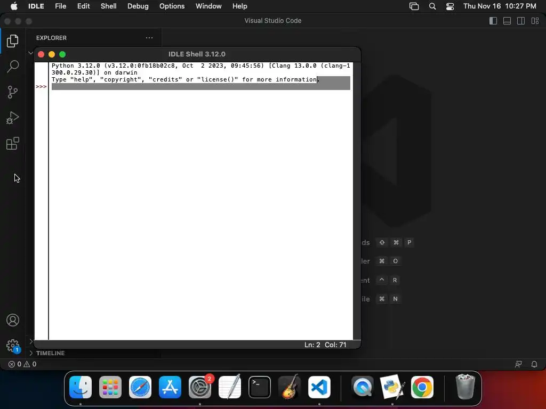Open Run and Debug in VS Code

pos(13,118)
